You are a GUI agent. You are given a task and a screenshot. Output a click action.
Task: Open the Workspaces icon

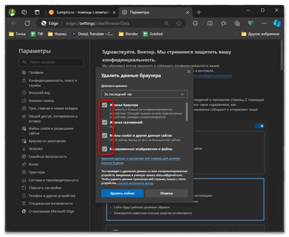click(x=24, y=12)
